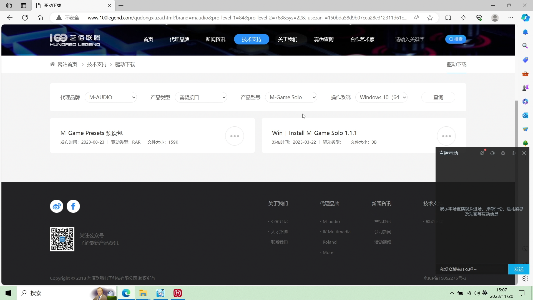Screen dimensions: 533x300
Task: Open the 公司介绍 footer link
Action: [x=279, y=222]
